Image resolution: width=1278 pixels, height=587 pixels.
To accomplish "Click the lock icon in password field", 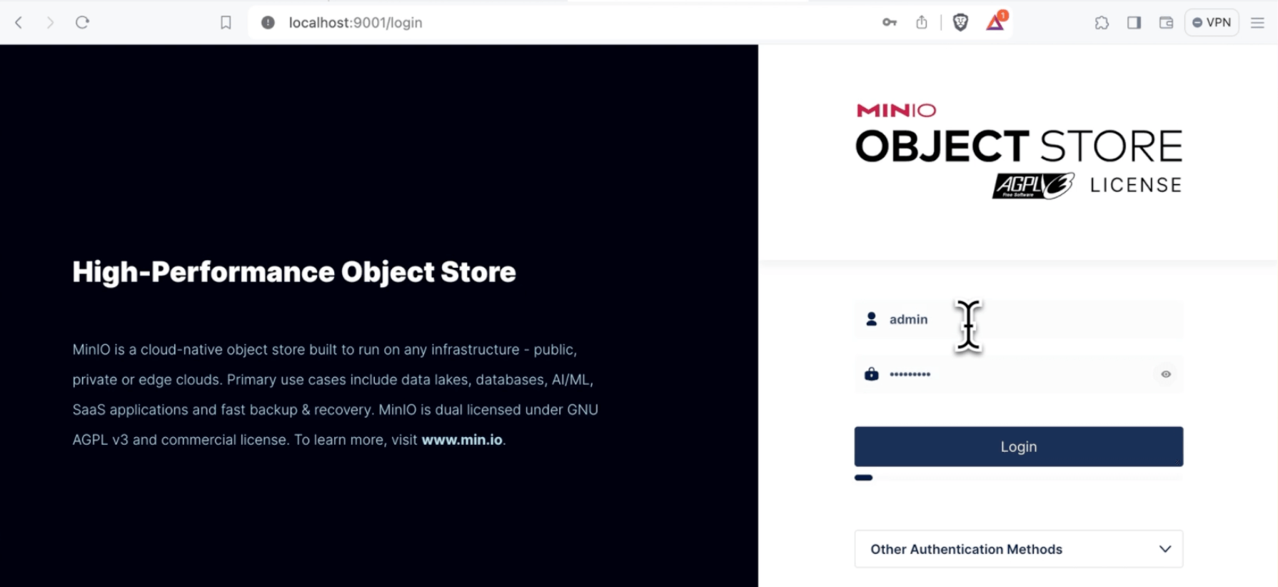I will coord(871,374).
